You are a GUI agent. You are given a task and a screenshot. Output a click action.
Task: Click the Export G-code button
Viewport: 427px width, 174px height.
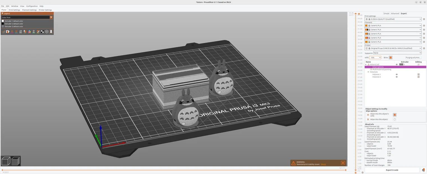pyautogui.click(x=392, y=170)
